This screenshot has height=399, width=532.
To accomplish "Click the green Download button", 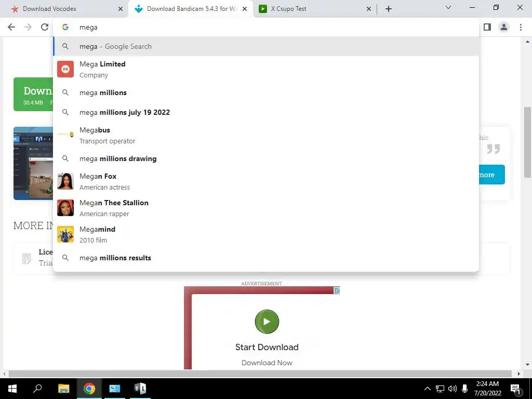I will 33,95.
